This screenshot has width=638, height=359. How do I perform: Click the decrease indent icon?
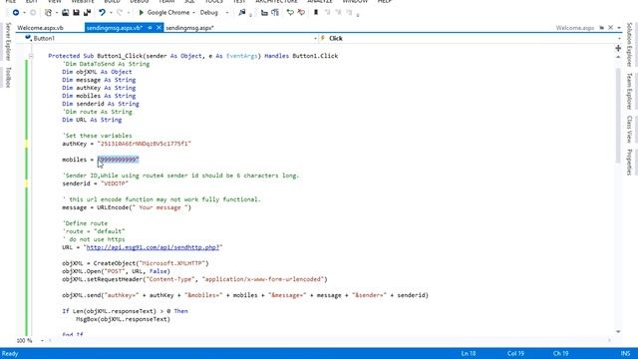click(x=264, y=13)
